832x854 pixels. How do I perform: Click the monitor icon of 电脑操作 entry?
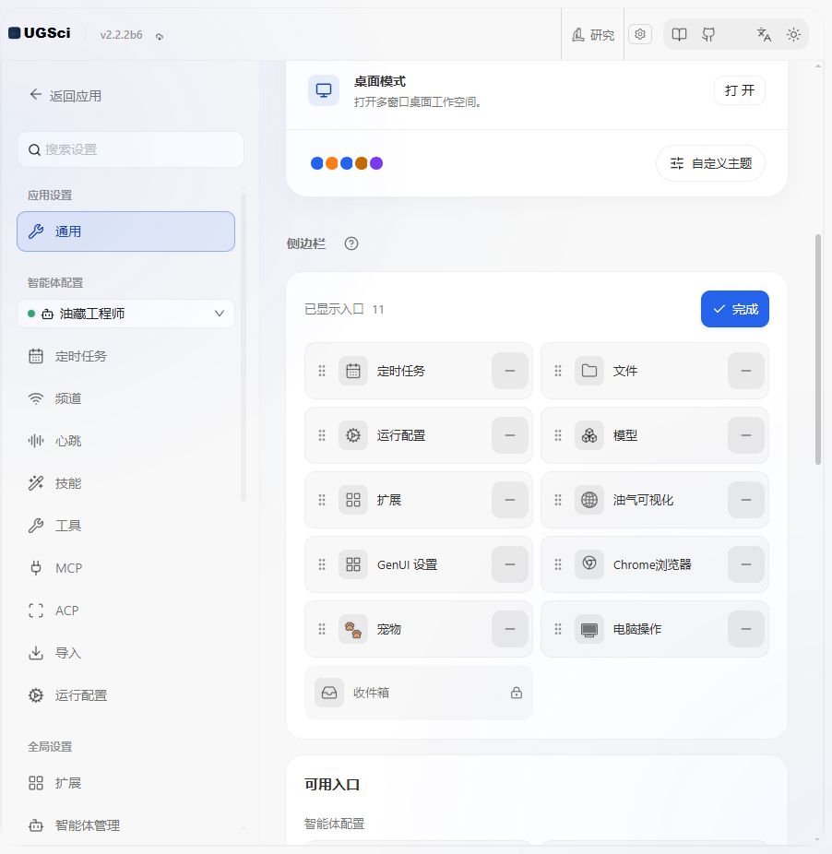click(x=589, y=629)
